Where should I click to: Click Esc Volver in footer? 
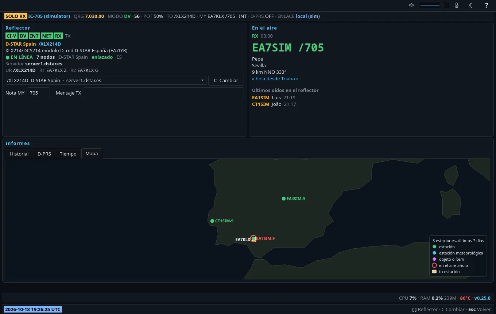pyautogui.click(x=480, y=309)
